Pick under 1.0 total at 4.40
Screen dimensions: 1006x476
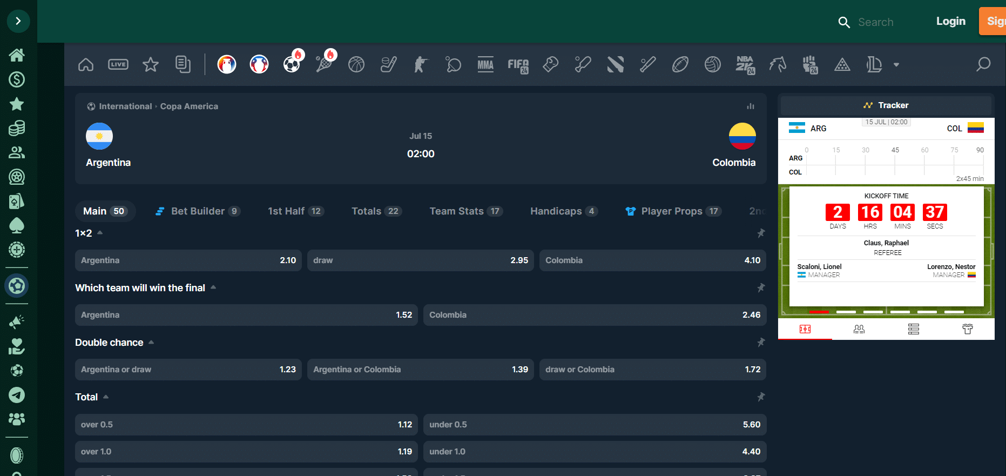[595, 452]
